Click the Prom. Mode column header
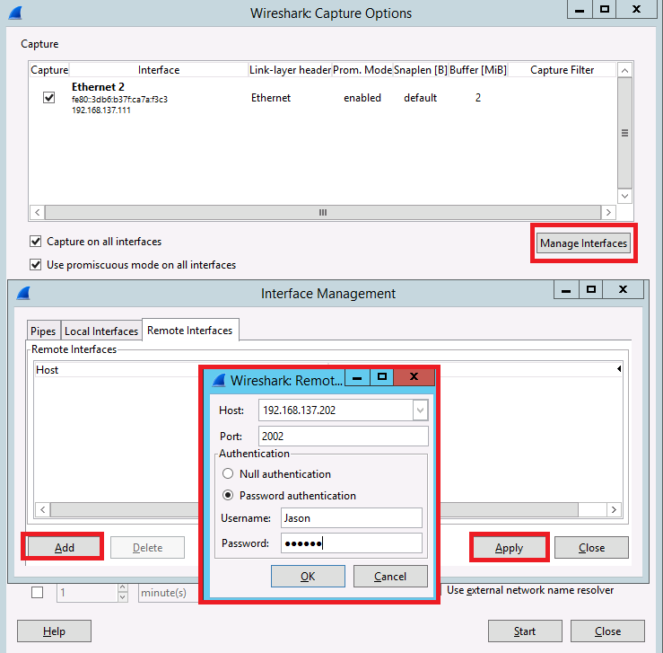Viewport: 663px width, 653px height. click(362, 70)
